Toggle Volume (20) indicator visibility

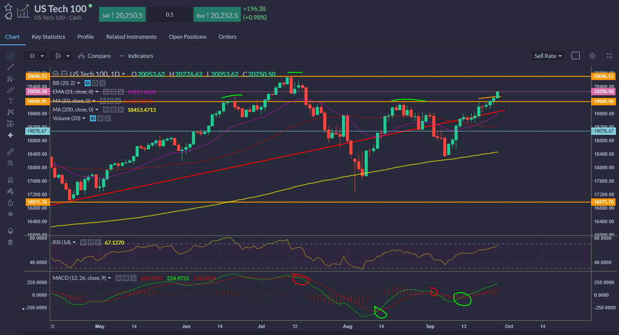point(93,118)
